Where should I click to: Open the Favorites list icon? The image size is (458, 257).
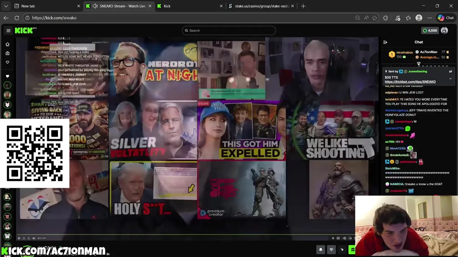[408, 18]
